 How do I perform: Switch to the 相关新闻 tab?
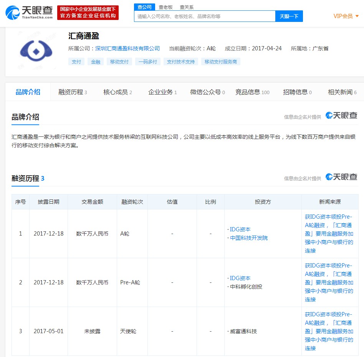point(342,92)
